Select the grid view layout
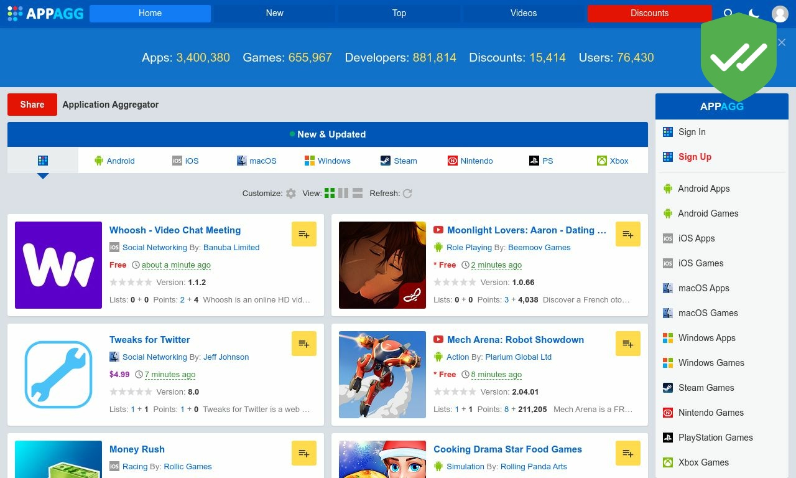Viewport: 796px width, 478px height. pyautogui.click(x=330, y=193)
